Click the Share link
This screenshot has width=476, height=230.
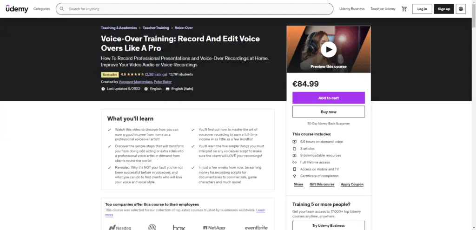pos(298,184)
